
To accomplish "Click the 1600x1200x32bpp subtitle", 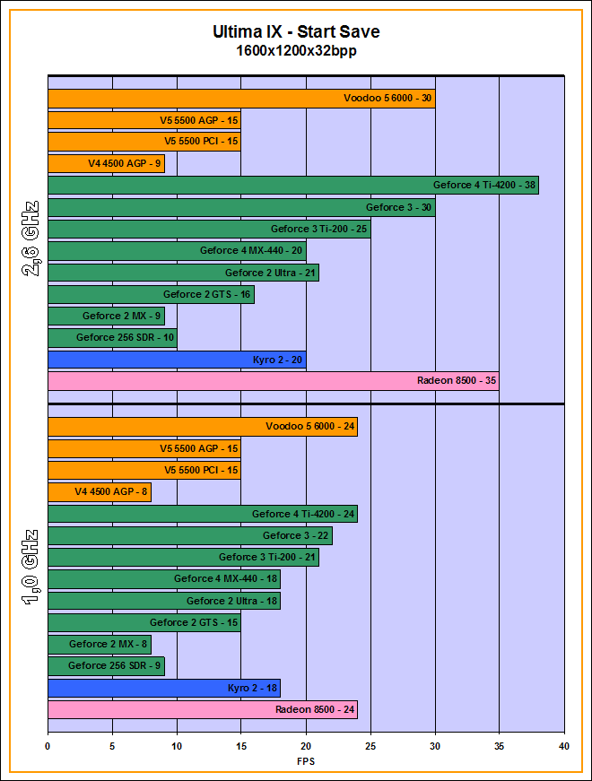I will 296,51.
